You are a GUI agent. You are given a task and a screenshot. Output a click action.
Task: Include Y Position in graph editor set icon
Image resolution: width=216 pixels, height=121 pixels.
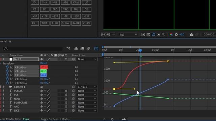(x=11, y=71)
